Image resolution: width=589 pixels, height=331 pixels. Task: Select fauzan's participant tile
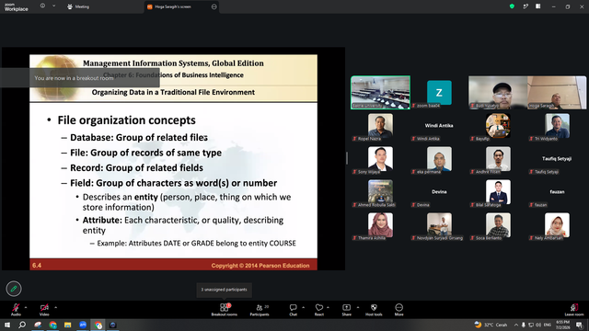click(x=557, y=192)
